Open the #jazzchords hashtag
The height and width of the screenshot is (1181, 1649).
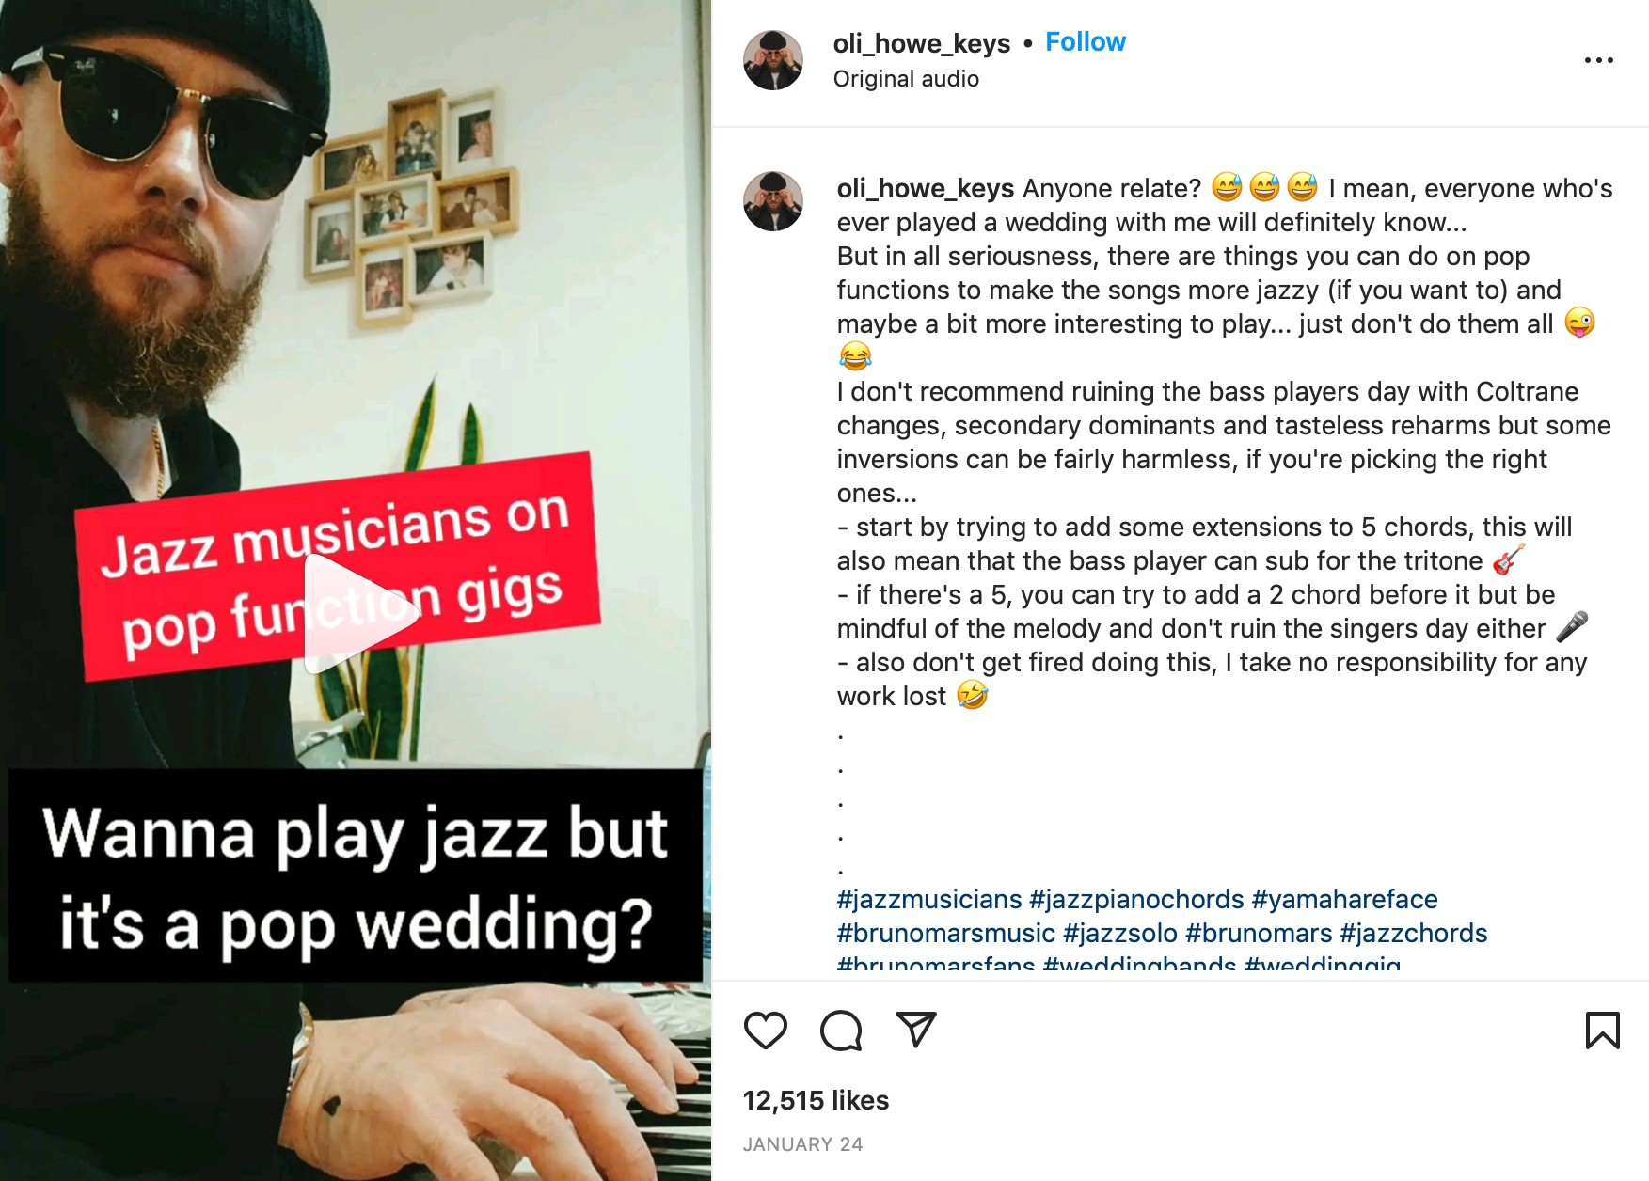pyautogui.click(x=1413, y=934)
